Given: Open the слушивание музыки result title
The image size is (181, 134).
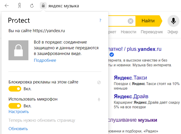Looking at the screenshot, I should [133, 120].
